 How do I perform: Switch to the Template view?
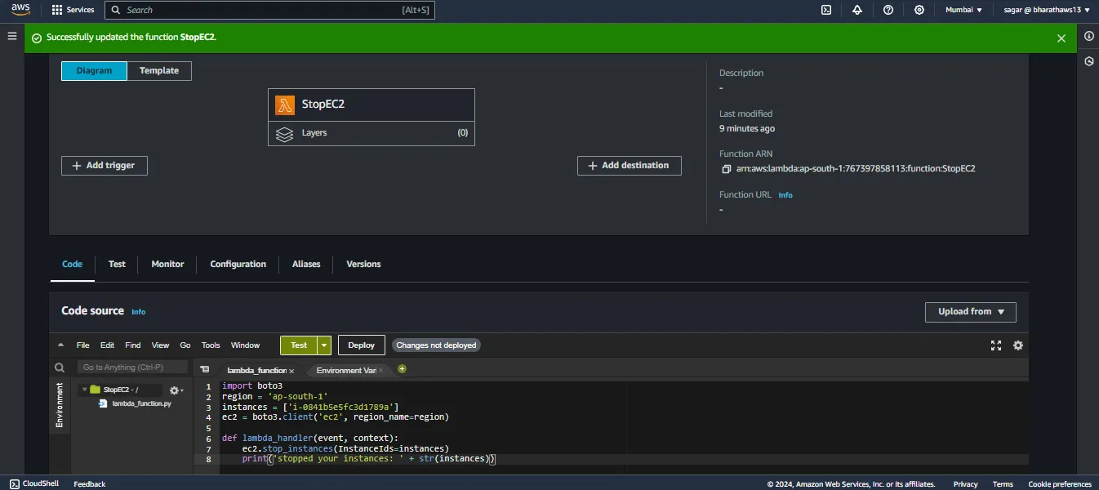click(x=159, y=71)
